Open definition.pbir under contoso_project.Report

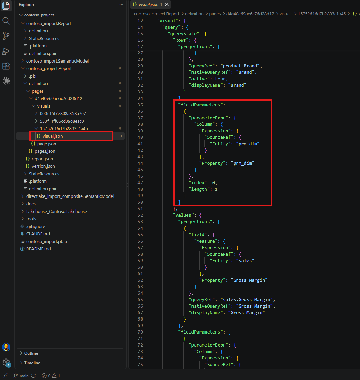[x=43, y=189]
